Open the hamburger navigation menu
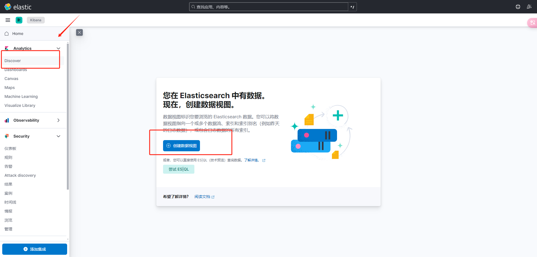 tap(8, 20)
